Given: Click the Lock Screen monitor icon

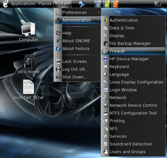Looking at the screenshot, I should pos(58,62).
